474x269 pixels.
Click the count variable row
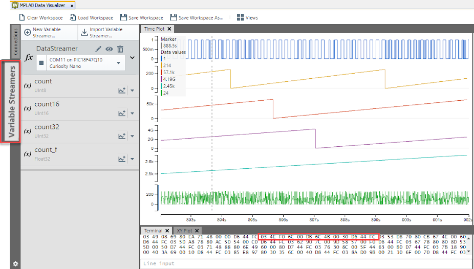pos(80,86)
